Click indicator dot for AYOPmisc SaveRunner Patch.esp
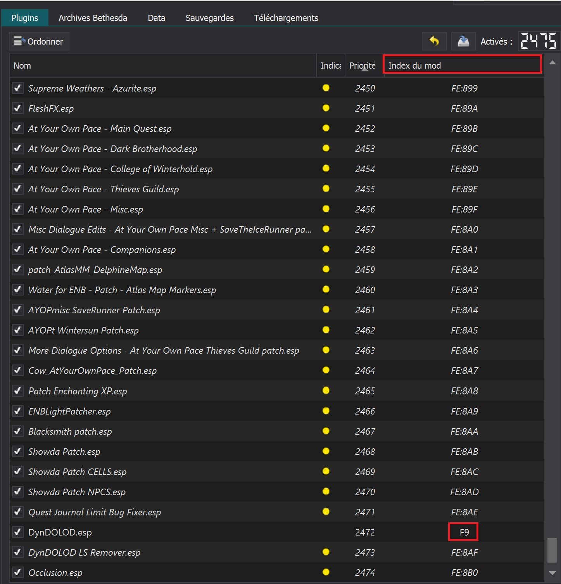The height and width of the screenshot is (584, 561). 326,309
